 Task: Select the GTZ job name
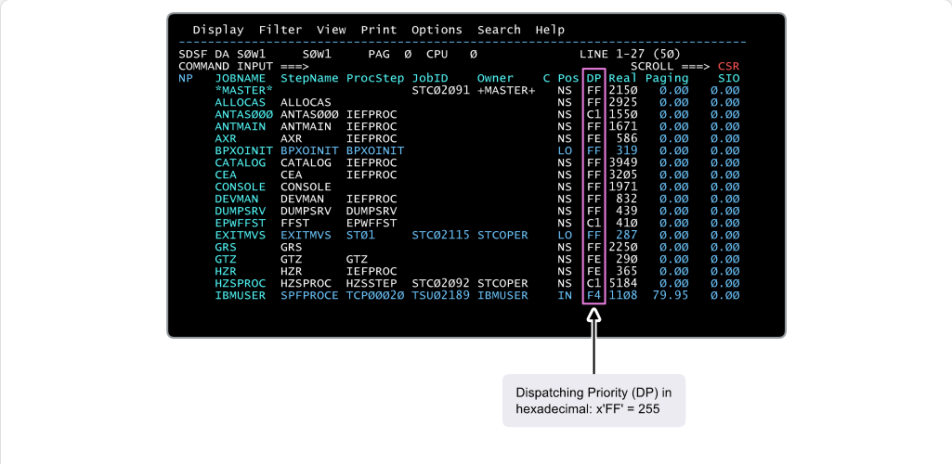pyautogui.click(x=226, y=259)
